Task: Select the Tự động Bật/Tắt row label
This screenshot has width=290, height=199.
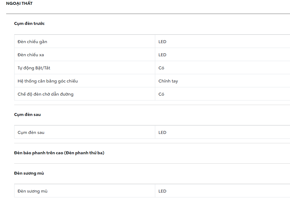Action: pos(34,68)
